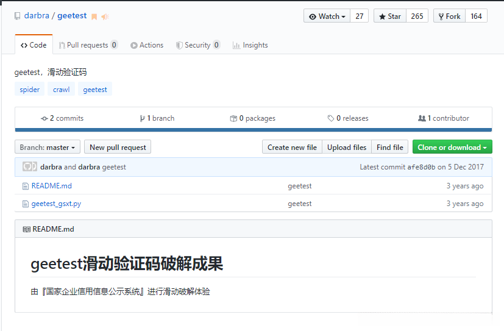Click the README.md panel header title
The height and width of the screenshot is (331, 504).
54,229
